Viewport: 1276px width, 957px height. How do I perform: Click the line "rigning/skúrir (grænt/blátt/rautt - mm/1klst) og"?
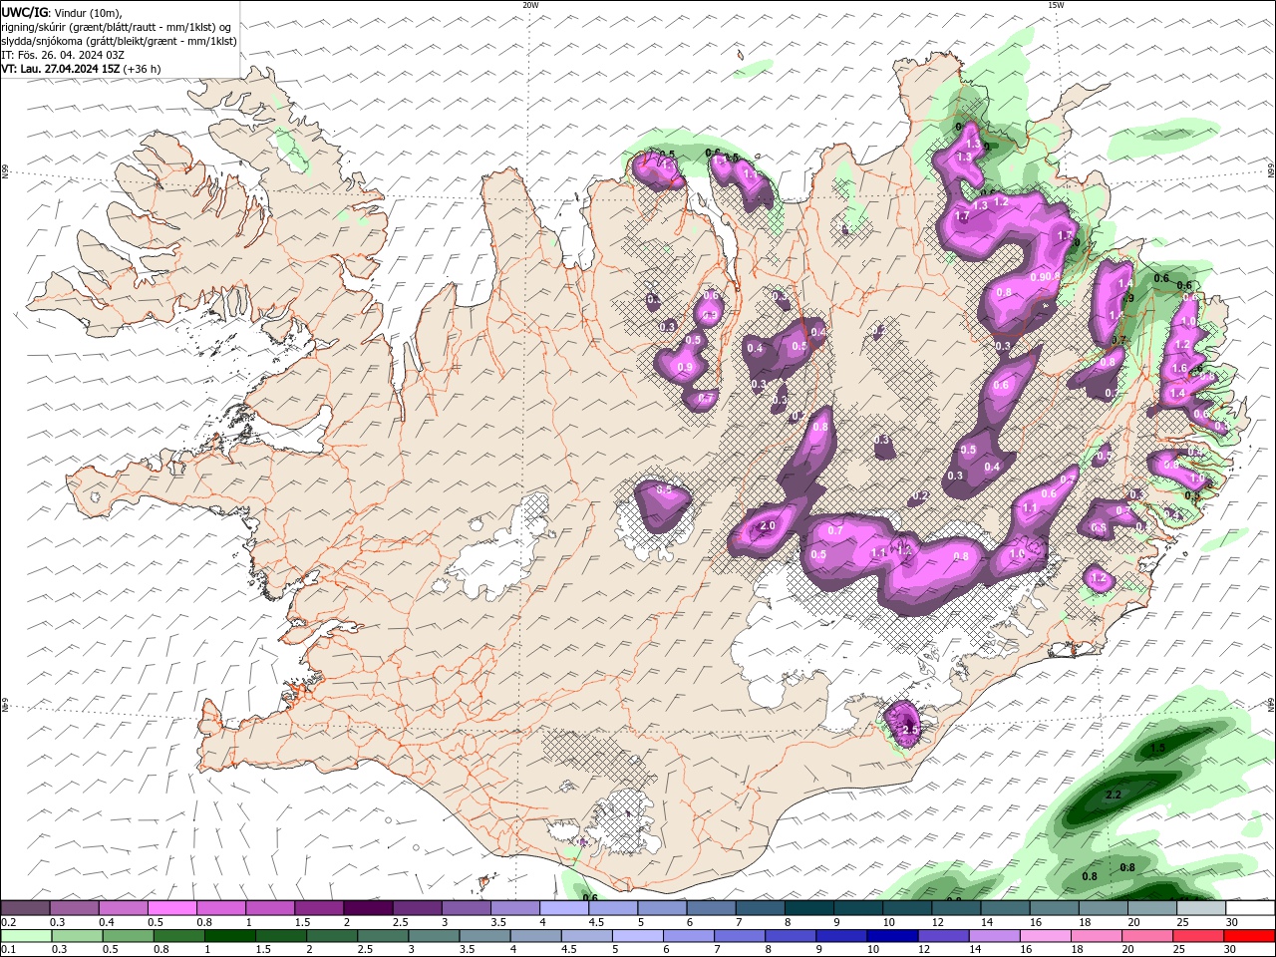click(x=116, y=27)
